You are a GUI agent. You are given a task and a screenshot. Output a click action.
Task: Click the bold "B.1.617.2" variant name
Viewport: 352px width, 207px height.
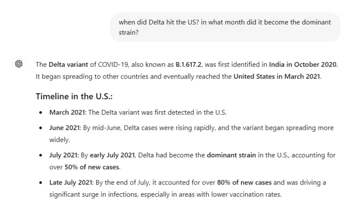(x=189, y=65)
